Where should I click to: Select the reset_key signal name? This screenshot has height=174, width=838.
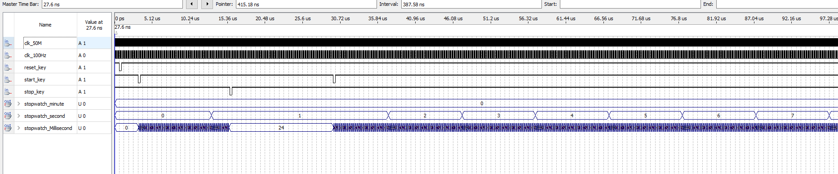pyautogui.click(x=35, y=67)
